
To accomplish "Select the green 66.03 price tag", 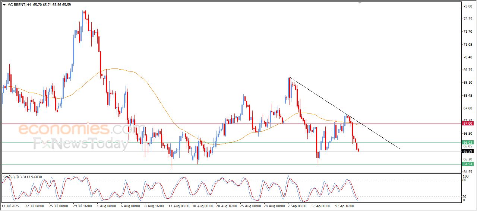I will pyautogui.click(x=467, y=143).
